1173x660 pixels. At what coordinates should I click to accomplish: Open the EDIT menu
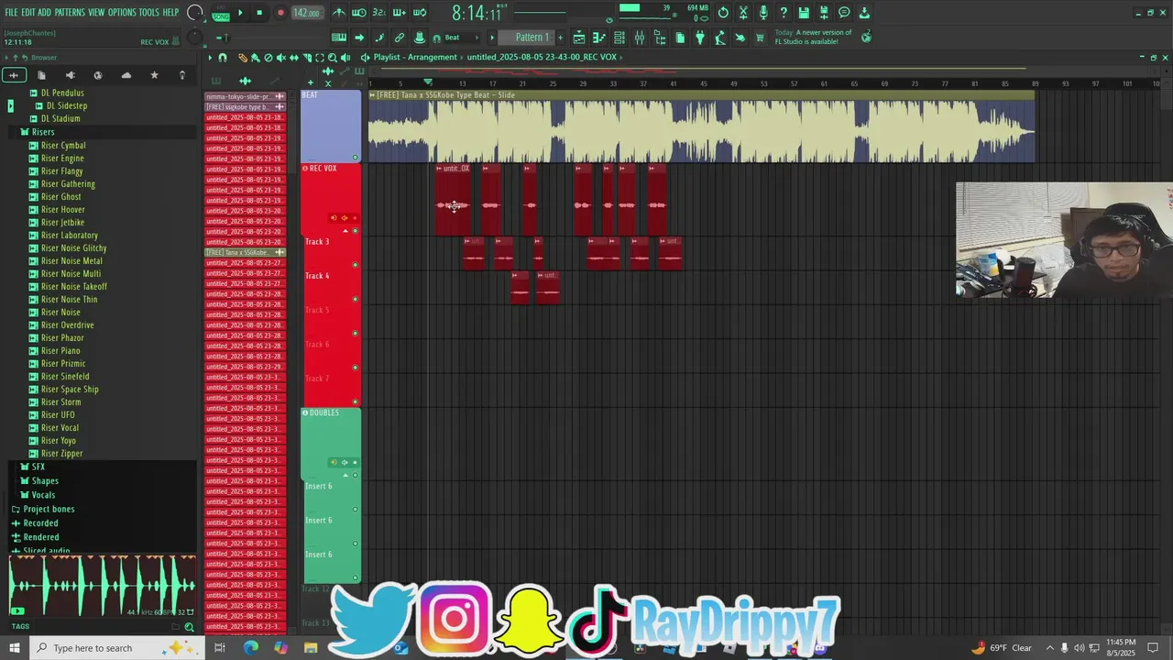coord(28,13)
